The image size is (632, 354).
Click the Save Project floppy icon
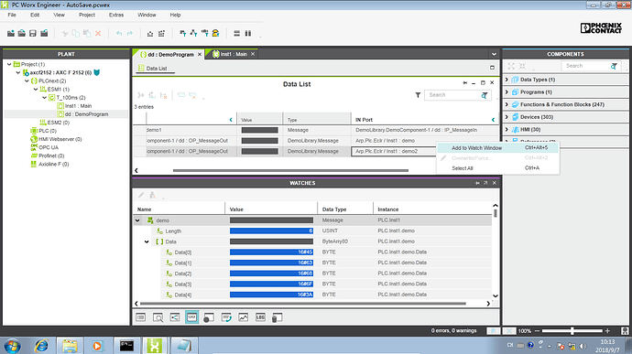33,34
